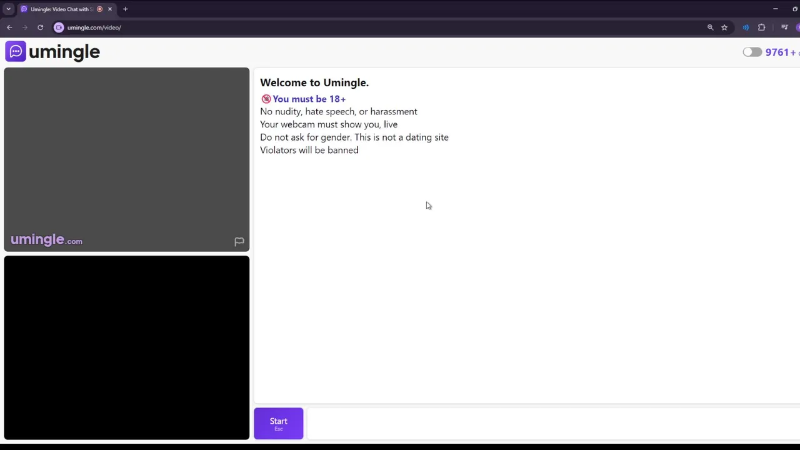Restore down the browser window
800x450 pixels.
click(x=795, y=9)
